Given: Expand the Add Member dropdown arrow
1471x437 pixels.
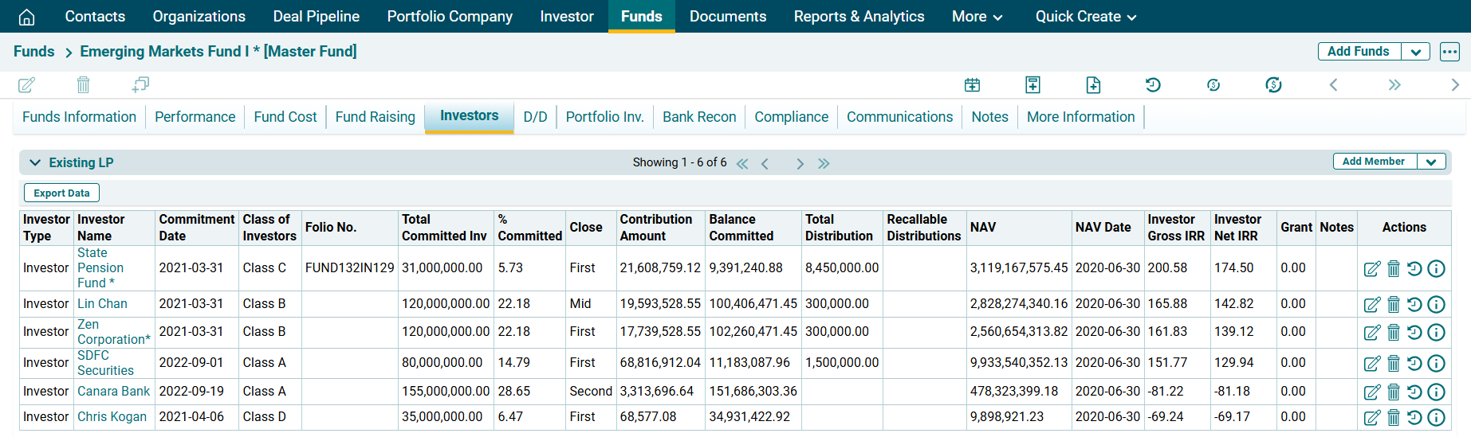Looking at the screenshot, I should [1431, 162].
